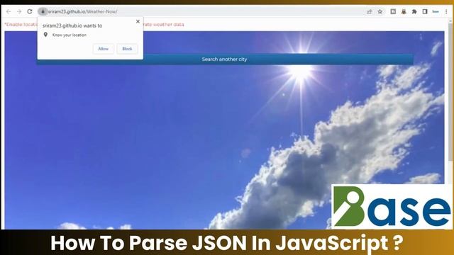Screen dimensions: 454x255
Task: Reload the Weather-Now page
Action: [30, 11]
